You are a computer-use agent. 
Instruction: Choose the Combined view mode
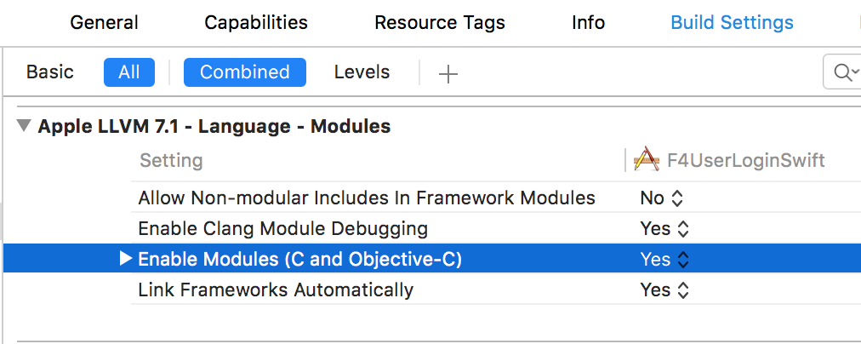coord(245,72)
